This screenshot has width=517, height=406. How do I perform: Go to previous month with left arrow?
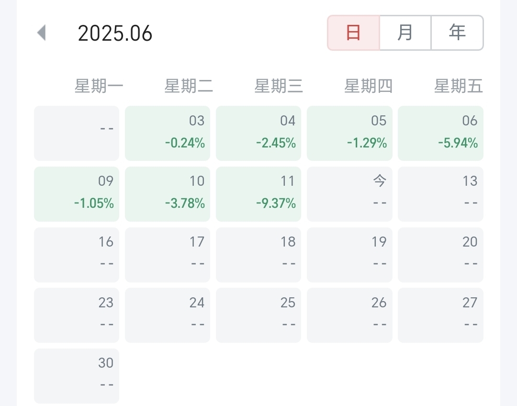click(41, 33)
